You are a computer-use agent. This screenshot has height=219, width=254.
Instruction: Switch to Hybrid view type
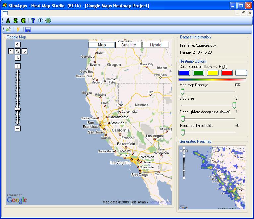156,45
